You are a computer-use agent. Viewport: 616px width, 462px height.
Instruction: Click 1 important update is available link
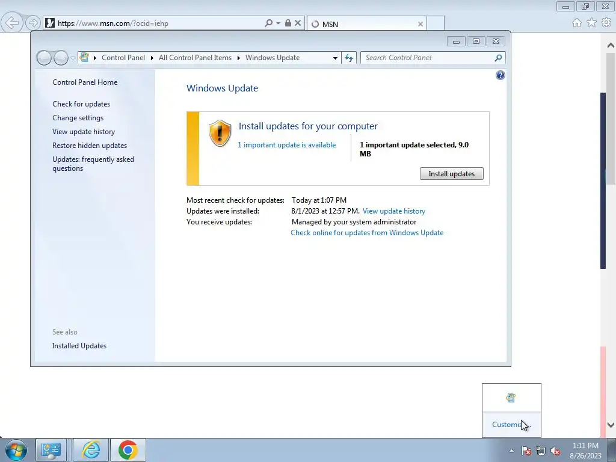(x=287, y=145)
